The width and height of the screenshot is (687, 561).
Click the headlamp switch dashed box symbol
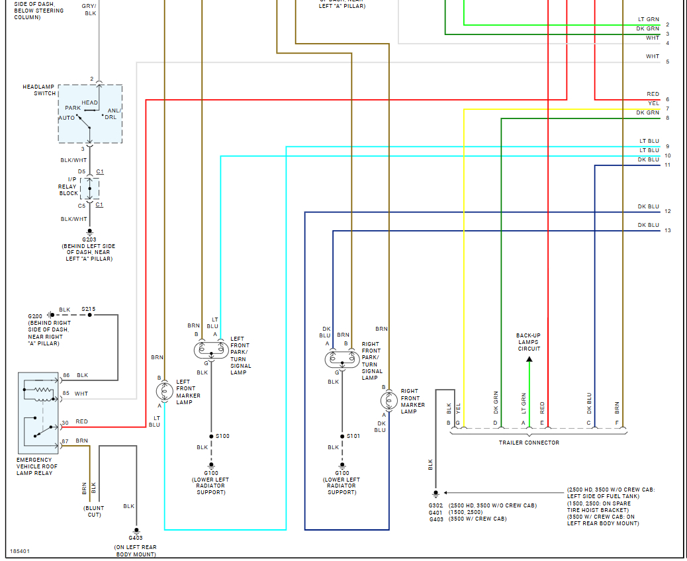[x=90, y=114]
